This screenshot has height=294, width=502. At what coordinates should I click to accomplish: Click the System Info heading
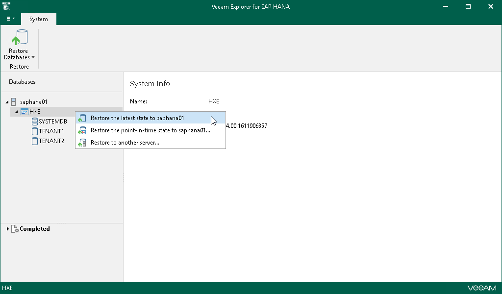pyautogui.click(x=150, y=83)
